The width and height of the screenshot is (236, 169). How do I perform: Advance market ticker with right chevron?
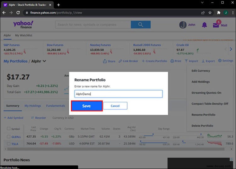231,49
